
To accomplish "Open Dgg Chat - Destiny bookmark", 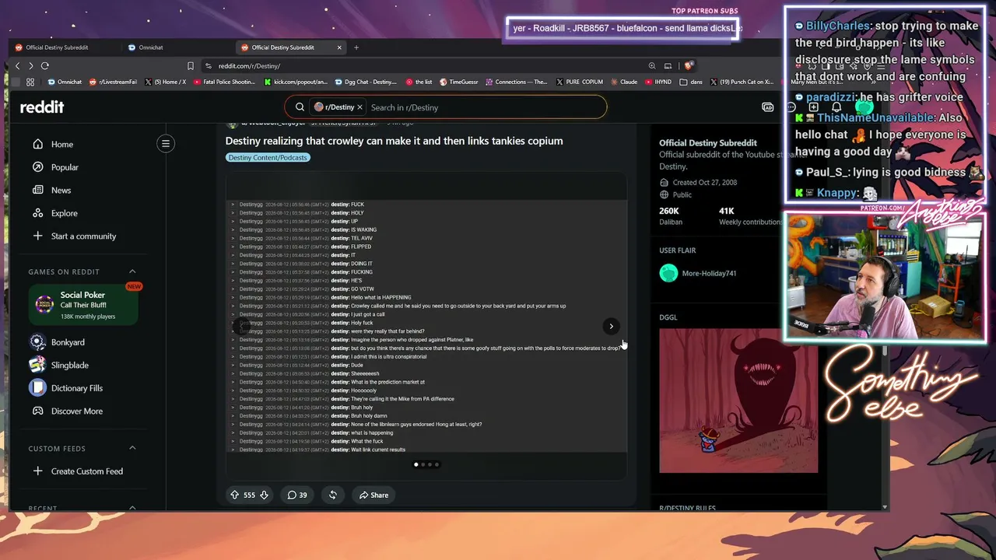I will [x=366, y=82].
